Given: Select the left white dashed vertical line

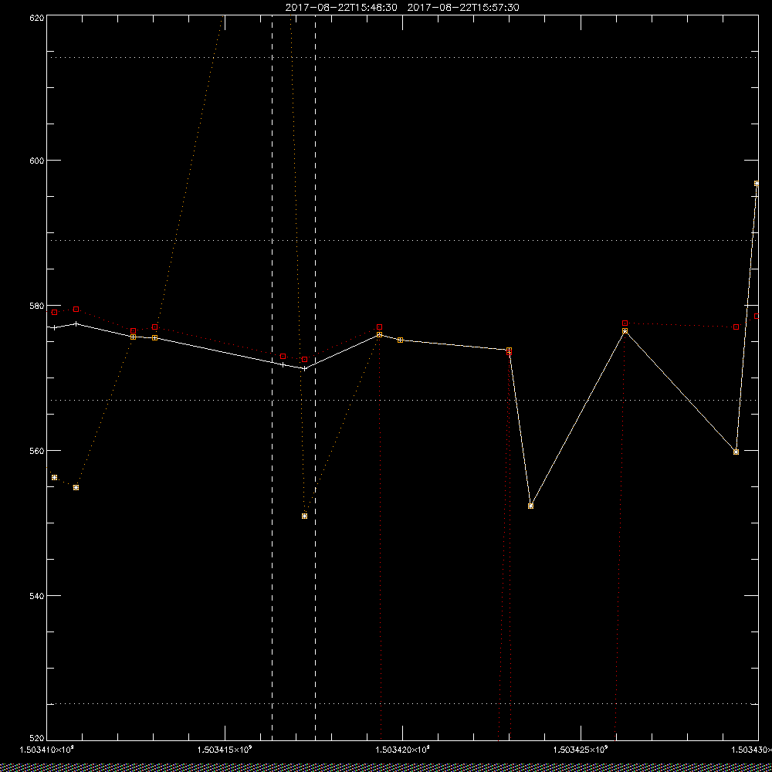Looking at the screenshot, I should coord(273,378).
